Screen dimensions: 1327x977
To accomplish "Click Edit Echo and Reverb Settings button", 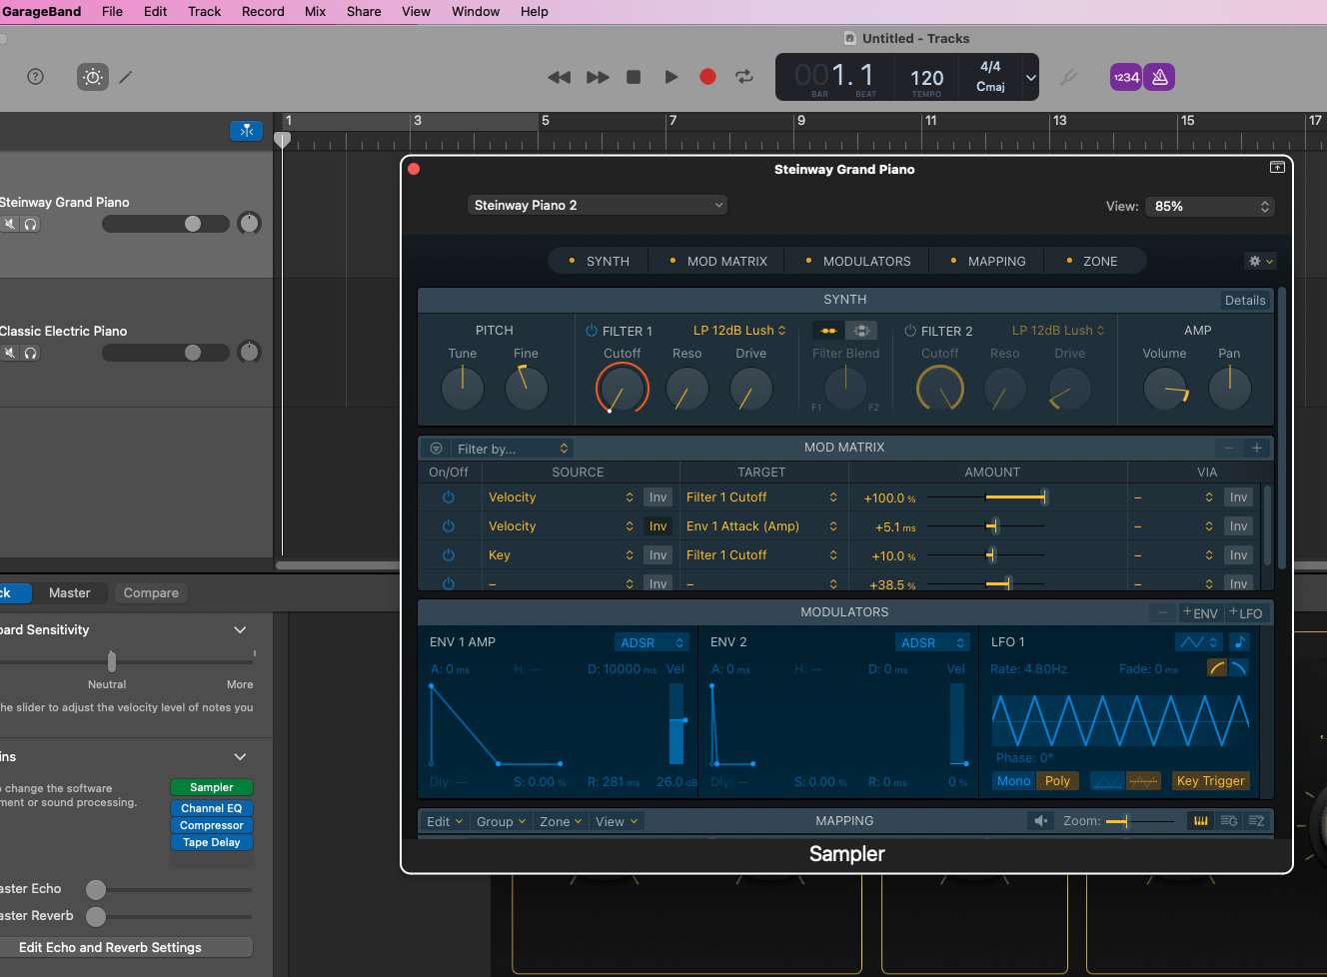I will [x=110, y=947].
